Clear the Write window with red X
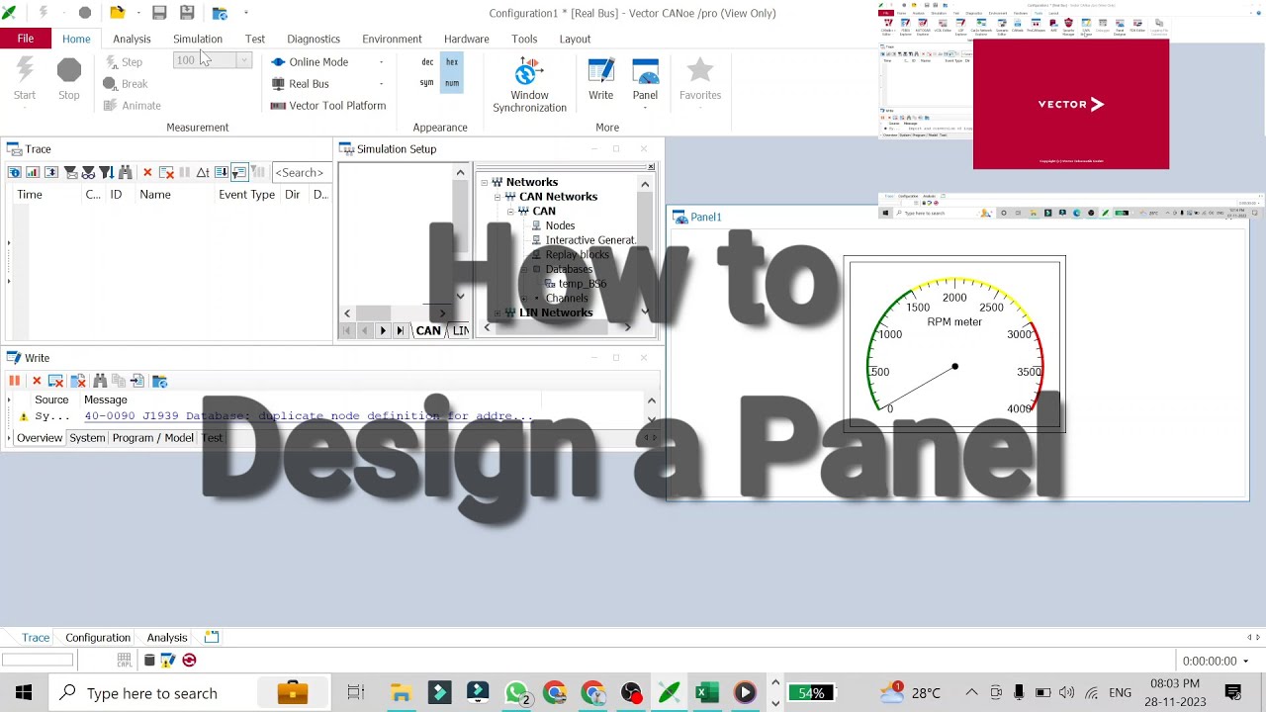The width and height of the screenshot is (1266, 712). point(37,381)
